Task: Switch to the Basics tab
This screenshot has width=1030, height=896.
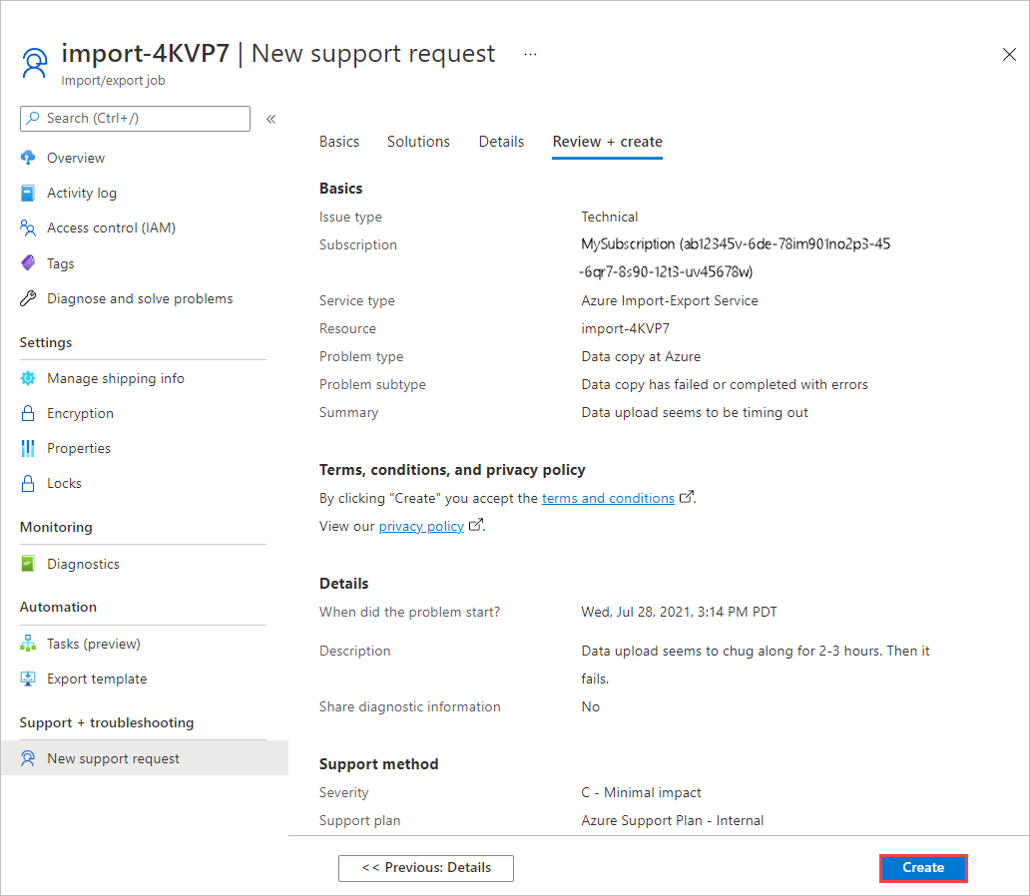Action: pyautogui.click(x=339, y=142)
